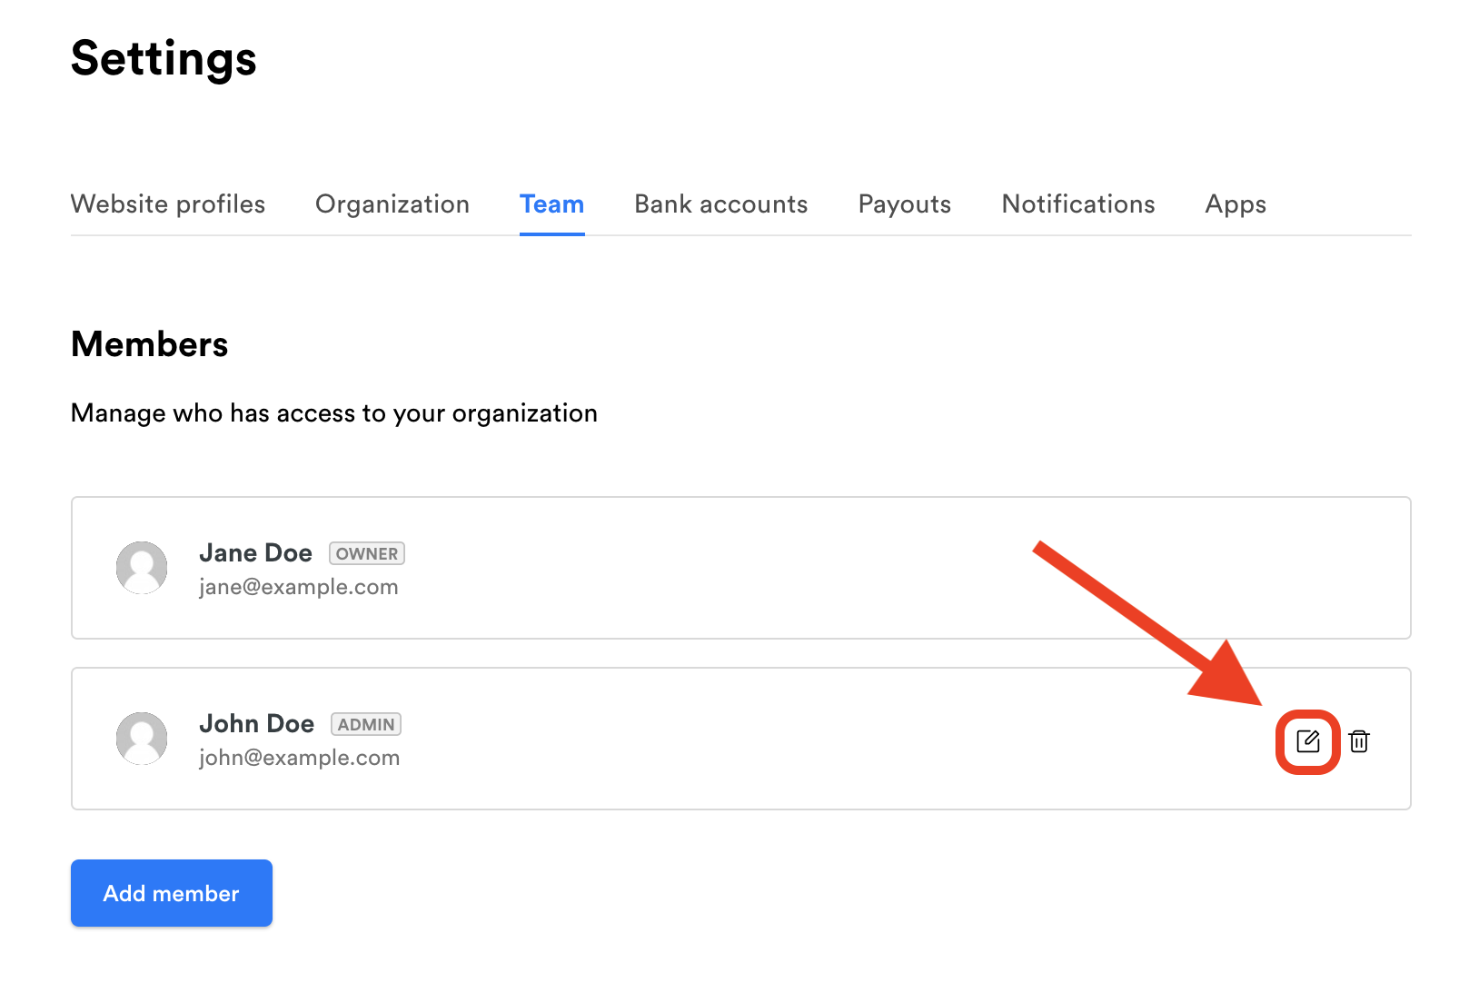1459x983 pixels.
Task: Click the Members heading
Action: [150, 344]
